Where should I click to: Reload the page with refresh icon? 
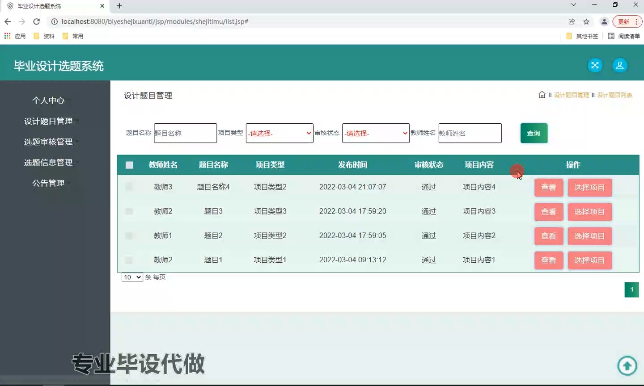37,21
